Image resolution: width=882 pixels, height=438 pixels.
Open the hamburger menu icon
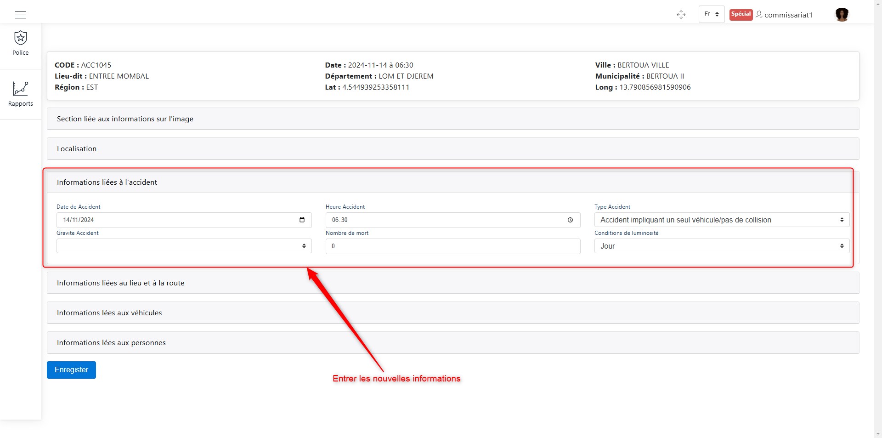pyautogui.click(x=21, y=15)
